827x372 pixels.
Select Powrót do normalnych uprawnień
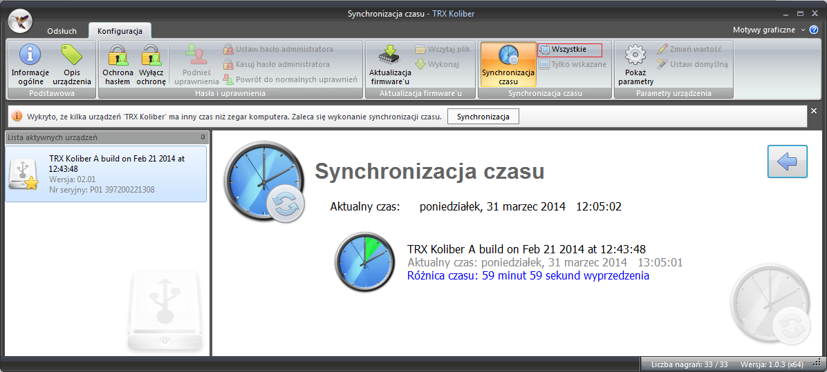[x=290, y=79]
